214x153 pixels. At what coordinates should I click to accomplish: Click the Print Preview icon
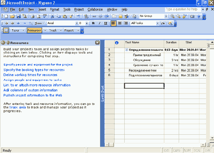(39, 16)
